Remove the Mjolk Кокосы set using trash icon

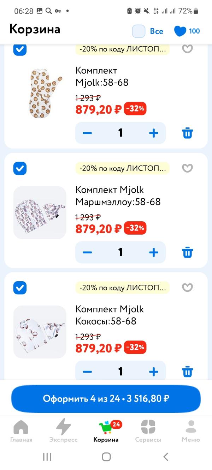point(187,372)
